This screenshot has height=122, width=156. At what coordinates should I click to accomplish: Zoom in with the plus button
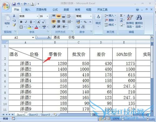click(x=148, y=119)
